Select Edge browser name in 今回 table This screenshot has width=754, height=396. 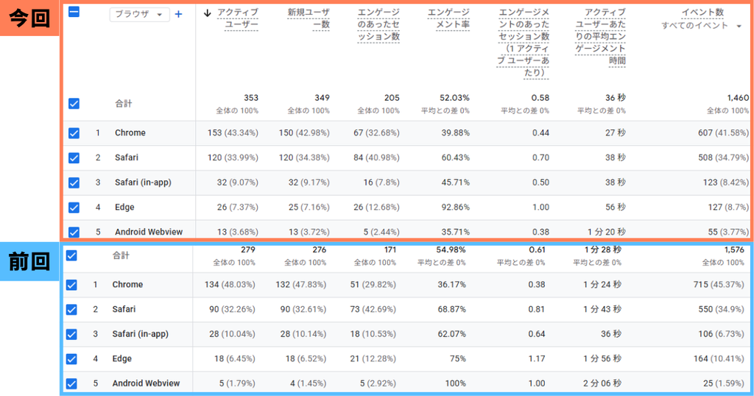click(124, 208)
